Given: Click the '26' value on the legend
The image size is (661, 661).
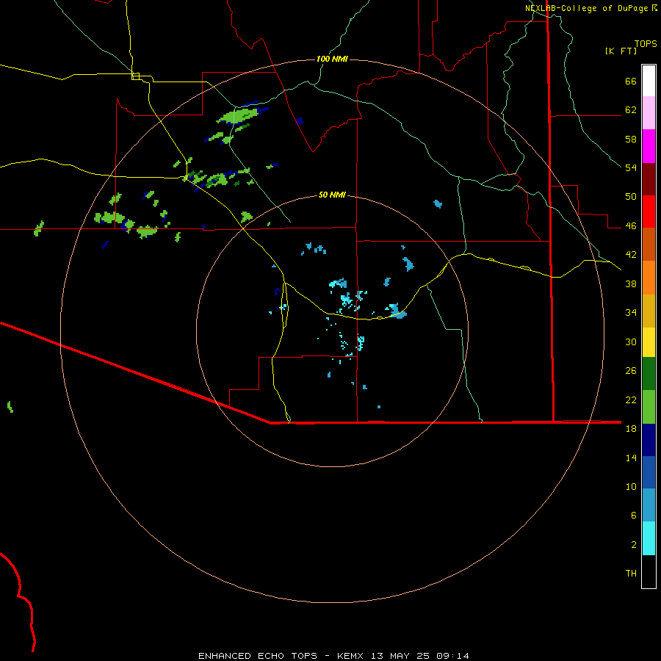Looking at the screenshot, I should pos(631,371).
